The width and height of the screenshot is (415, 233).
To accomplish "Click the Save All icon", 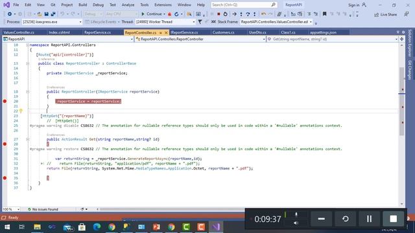I will pyautogui.click(x=53, y=14).
